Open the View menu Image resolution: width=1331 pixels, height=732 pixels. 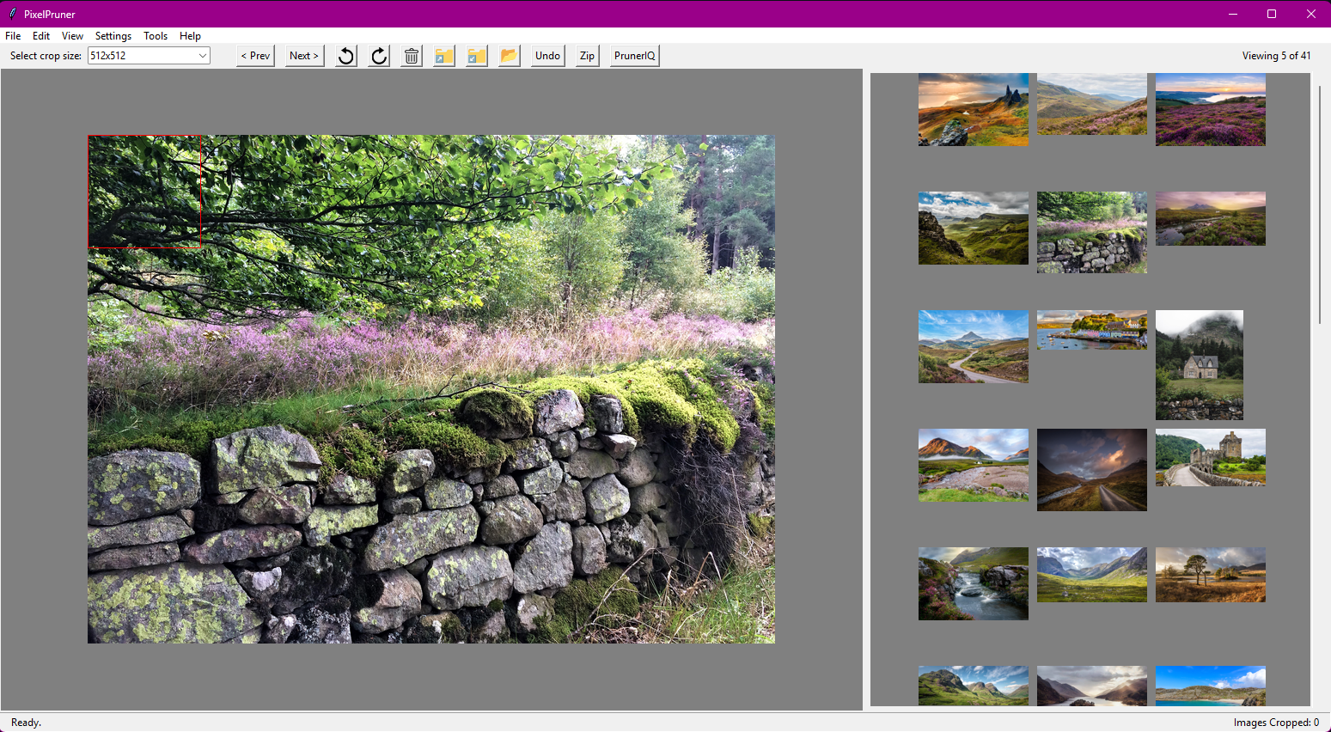click(72, 36)
